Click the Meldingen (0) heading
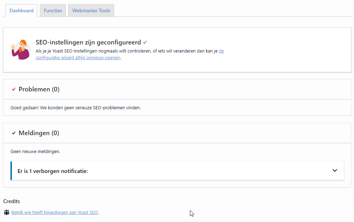The width and height of the screenshot is (354, 222). tap(39, 133)
